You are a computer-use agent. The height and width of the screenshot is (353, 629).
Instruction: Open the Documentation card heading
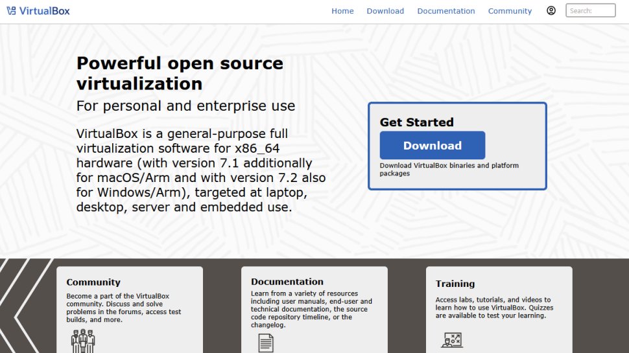tap(287, 282)
